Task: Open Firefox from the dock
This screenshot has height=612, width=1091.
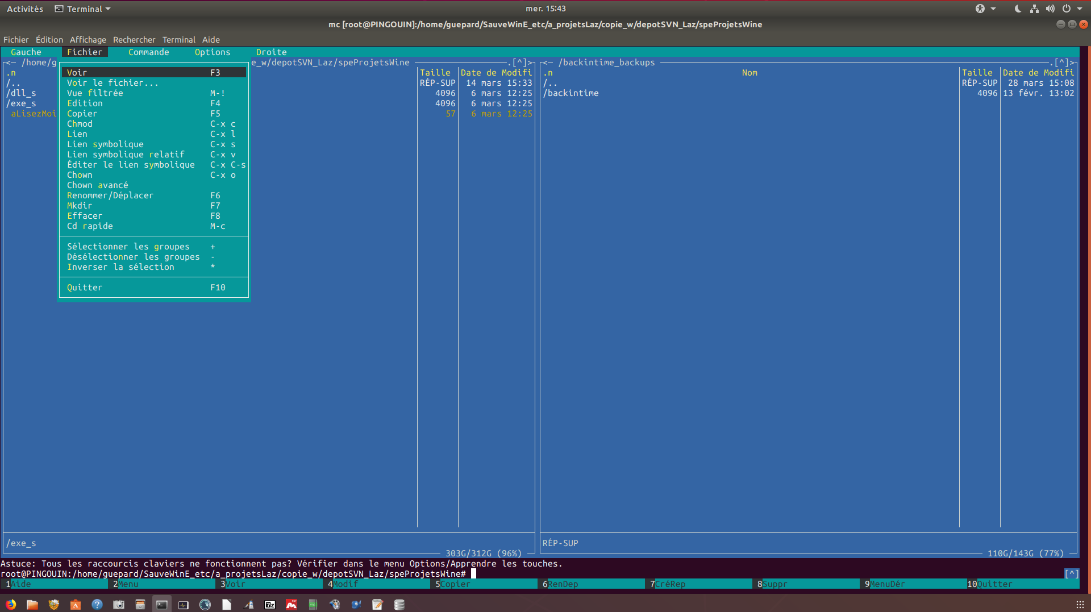Action: coord(11,605)
